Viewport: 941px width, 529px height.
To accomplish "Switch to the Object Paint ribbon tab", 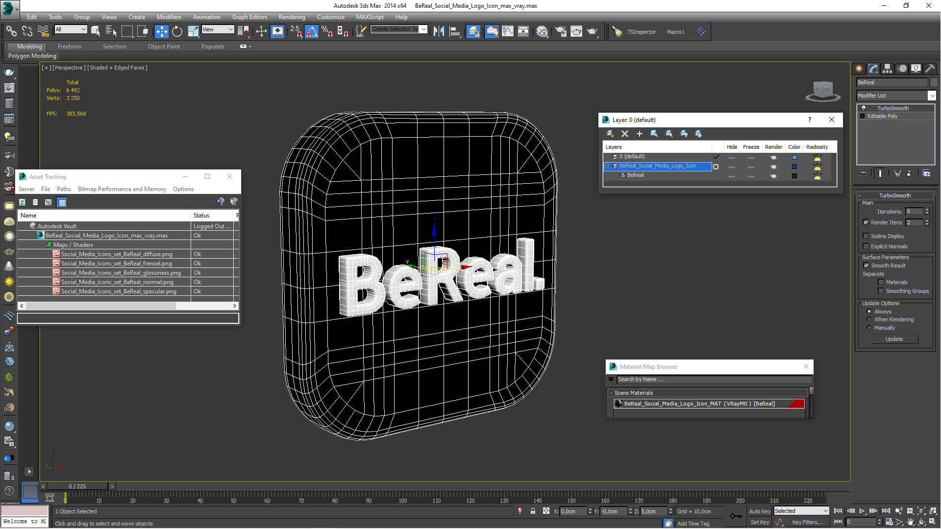I will (164, 47).
